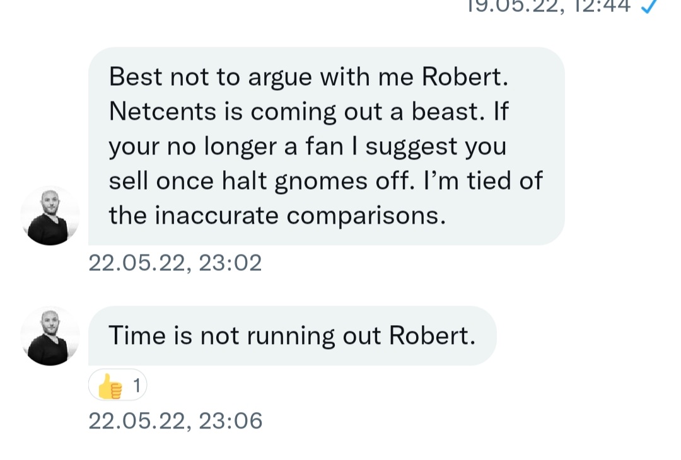
Task: Click the 22.05.22, 23:02 timestamp
Action: 175,263
